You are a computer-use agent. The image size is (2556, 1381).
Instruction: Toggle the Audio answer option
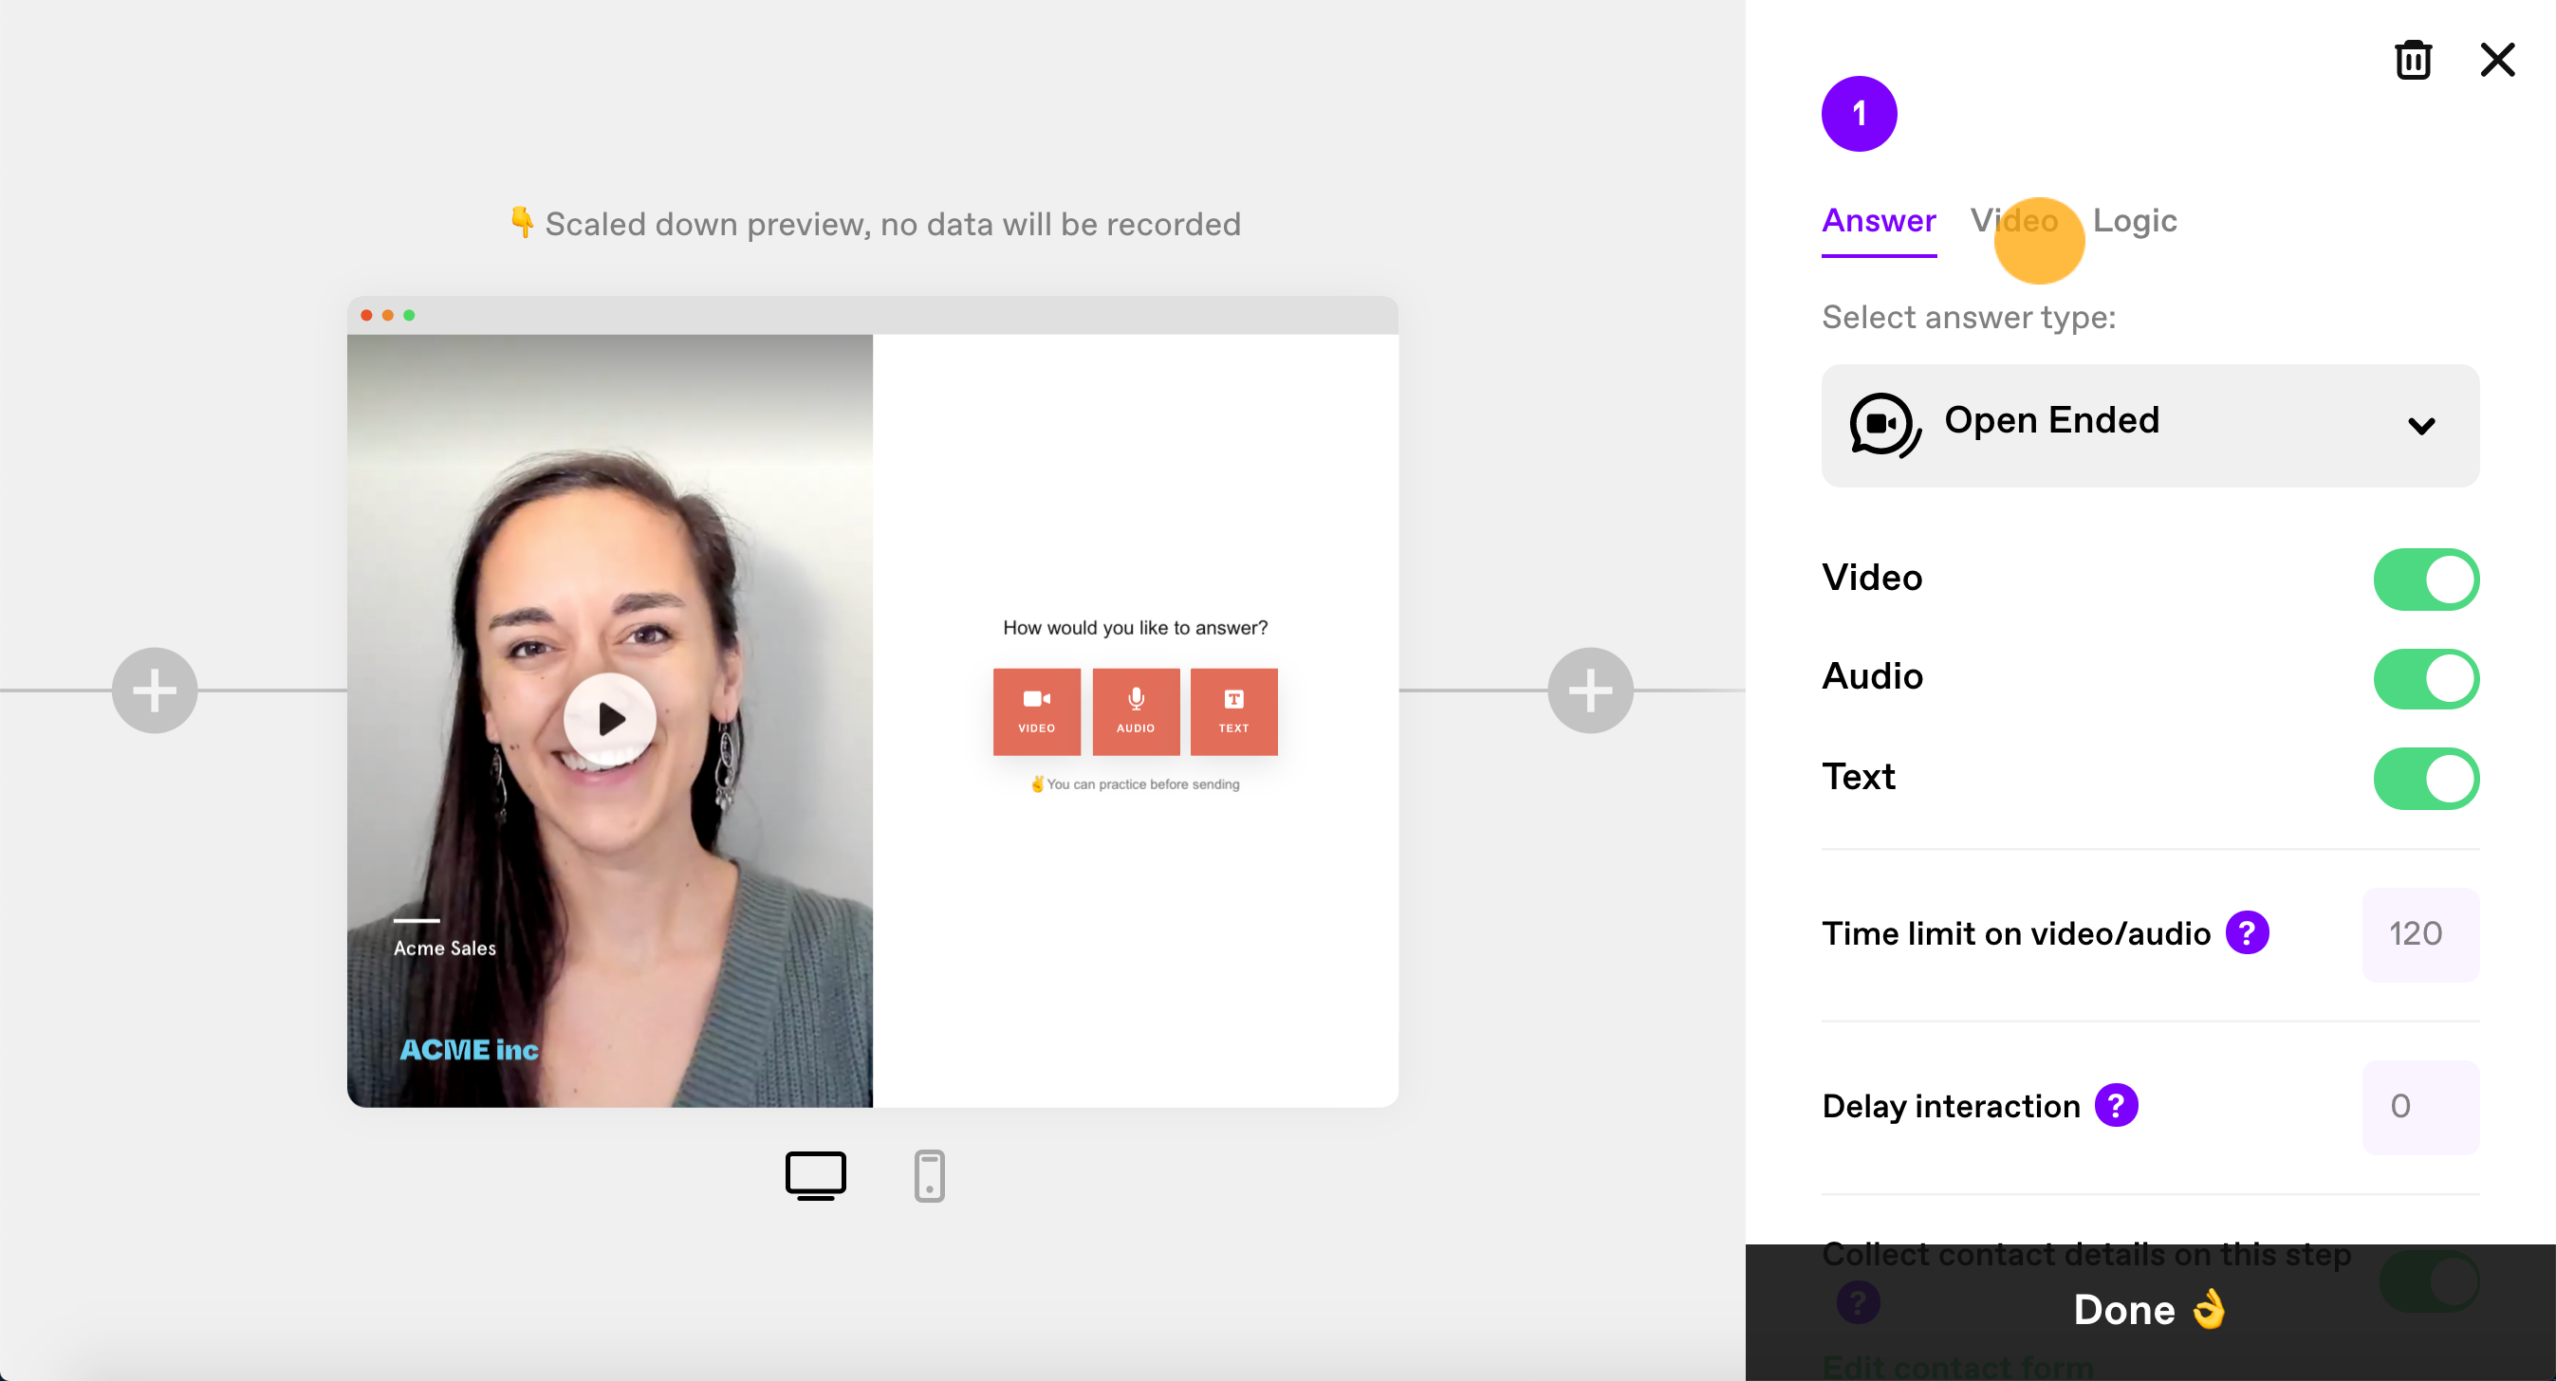tap(2426, 677)
